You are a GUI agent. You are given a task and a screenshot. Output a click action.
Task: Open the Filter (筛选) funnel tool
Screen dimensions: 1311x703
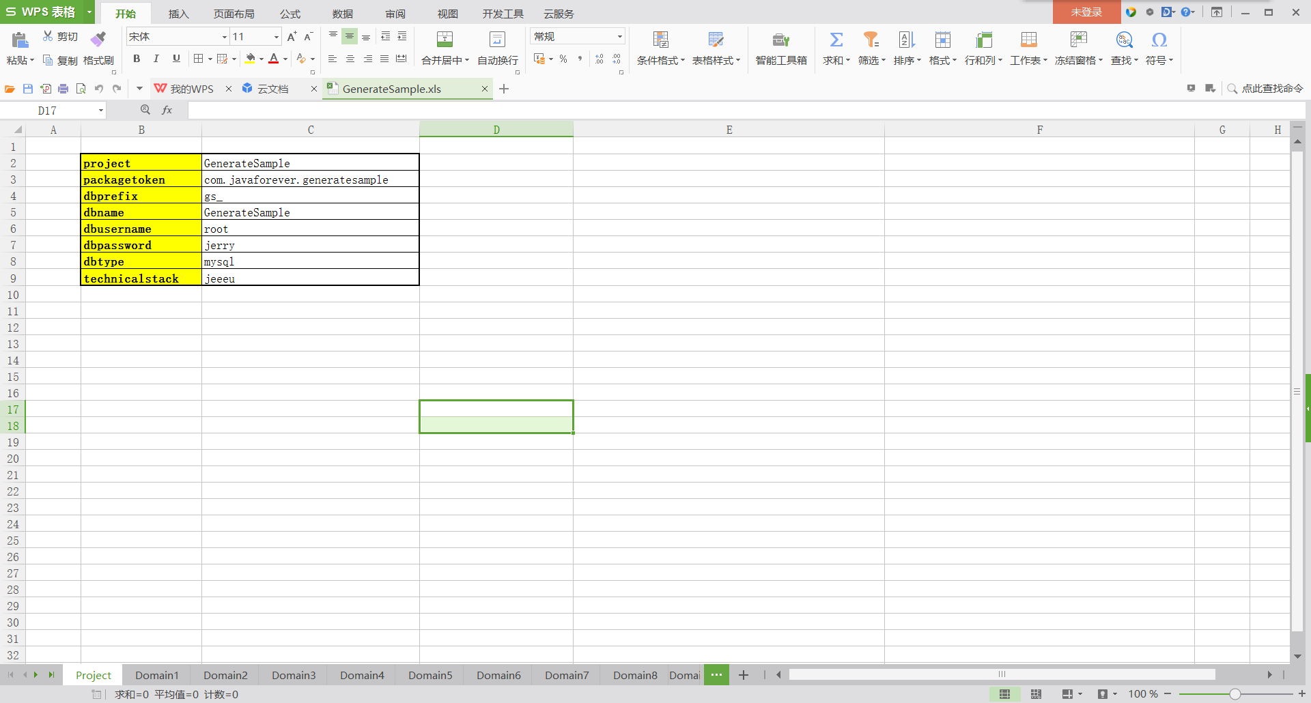click(x=871, y=40)
